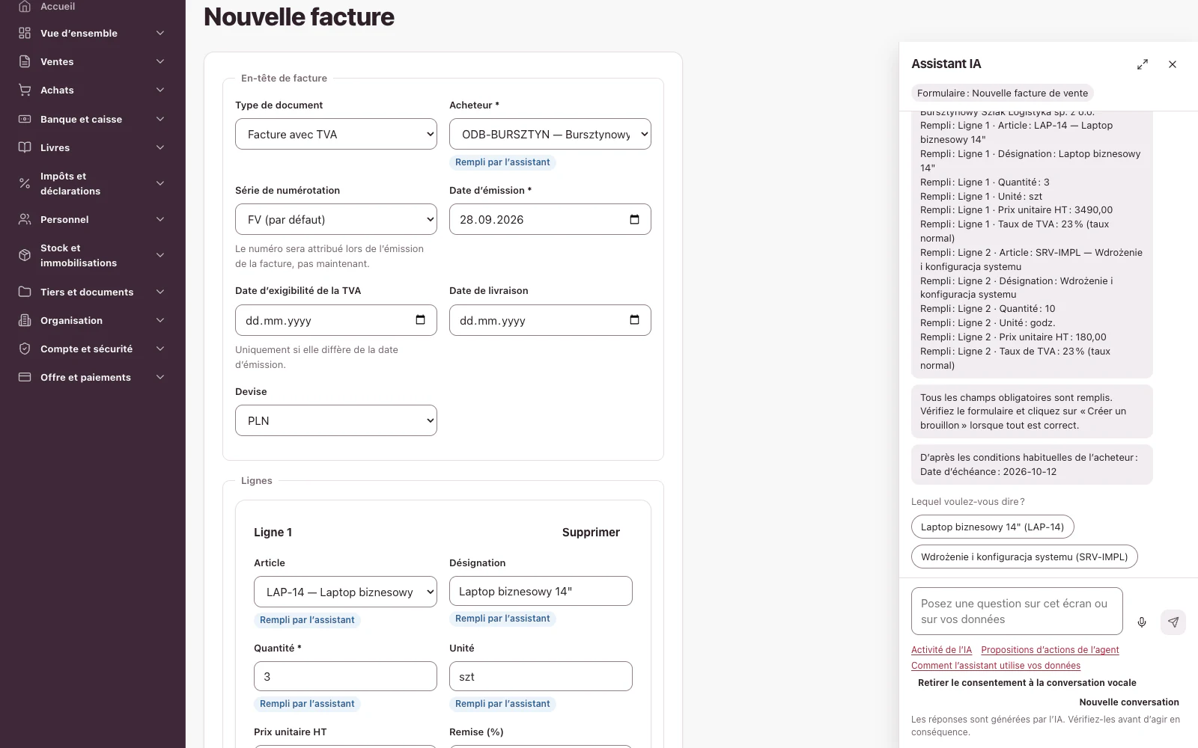This screenshot has width=1198, height=748.
Task: Open the Activité de l'IA link
Action: tap(941, 650)
